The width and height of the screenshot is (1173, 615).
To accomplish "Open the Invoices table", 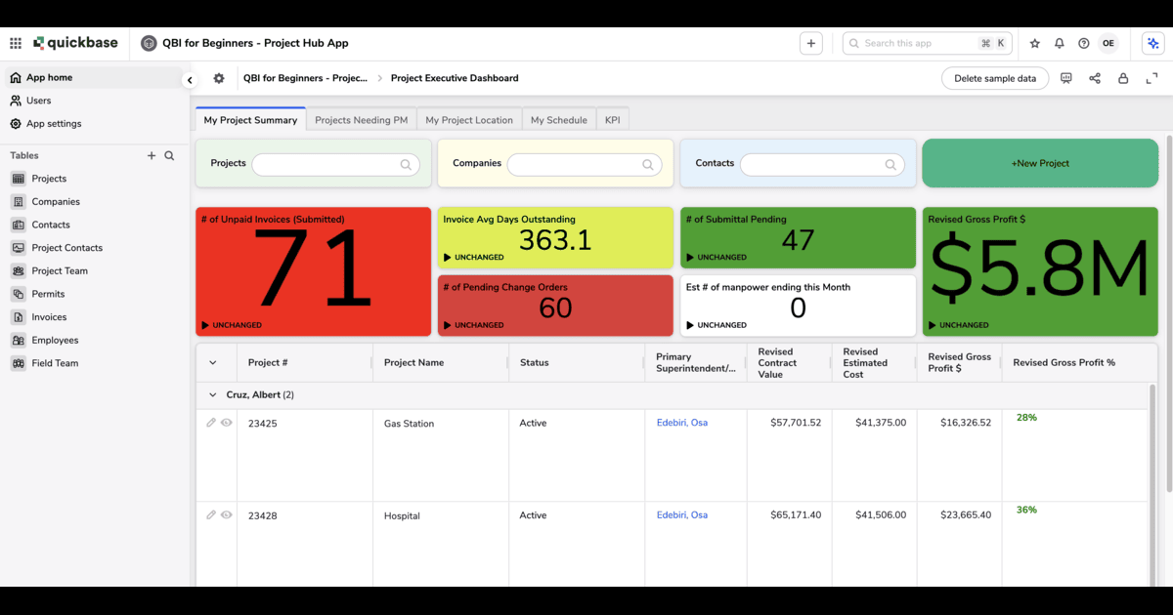I will click(x=94, y=317).
